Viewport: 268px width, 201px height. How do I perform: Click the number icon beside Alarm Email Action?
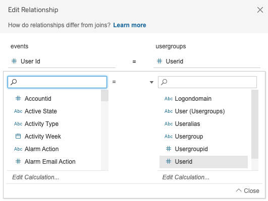(18, 161)
